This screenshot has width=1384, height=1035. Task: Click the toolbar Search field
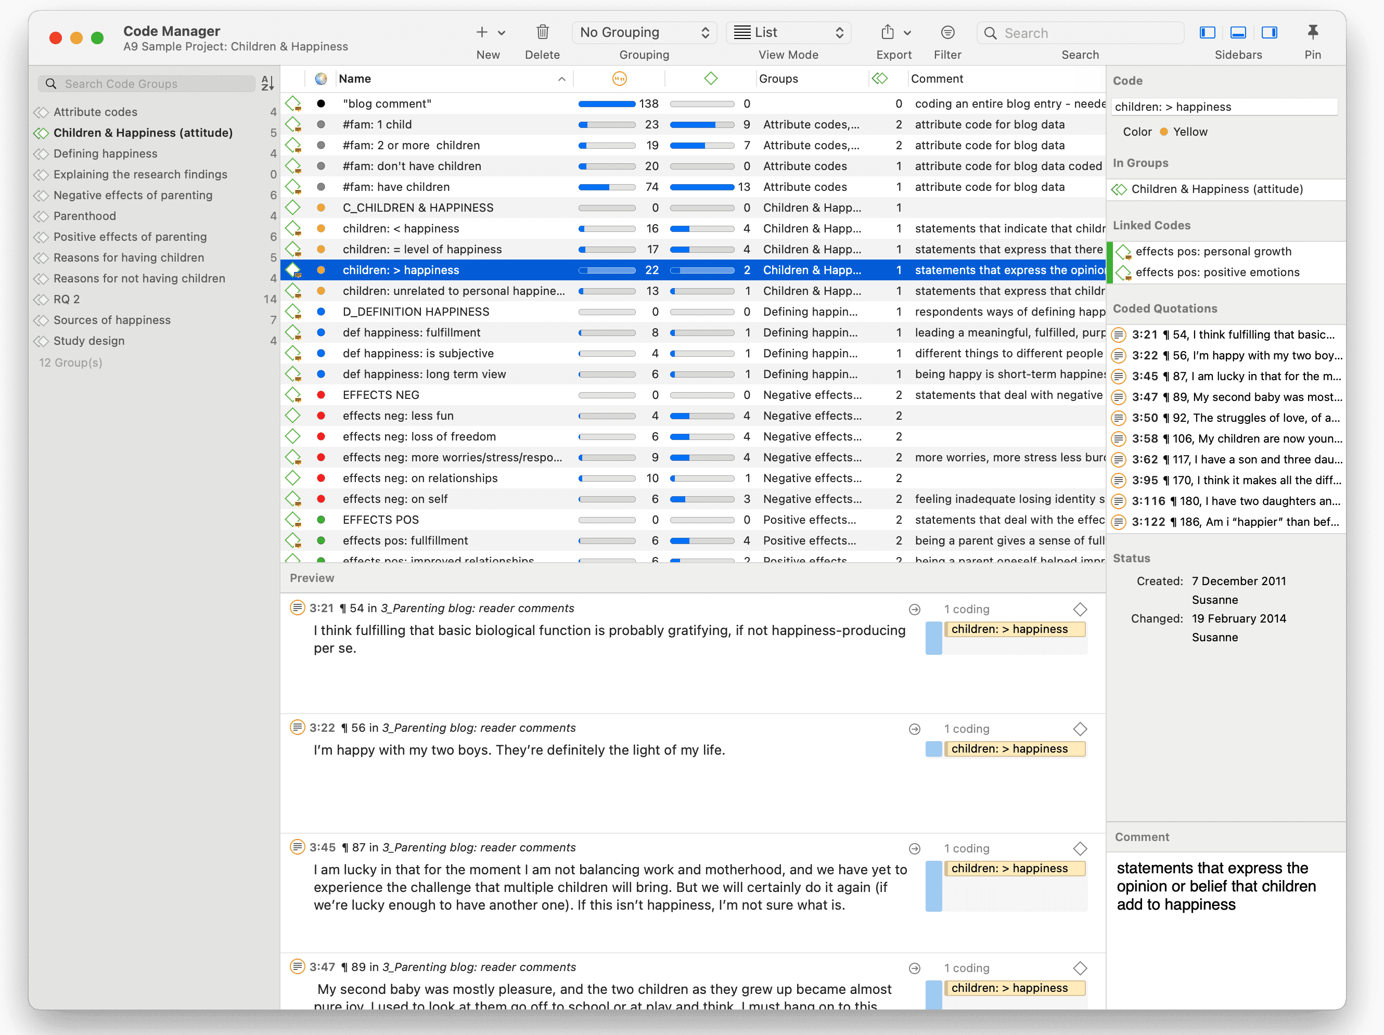[1080, 33]
